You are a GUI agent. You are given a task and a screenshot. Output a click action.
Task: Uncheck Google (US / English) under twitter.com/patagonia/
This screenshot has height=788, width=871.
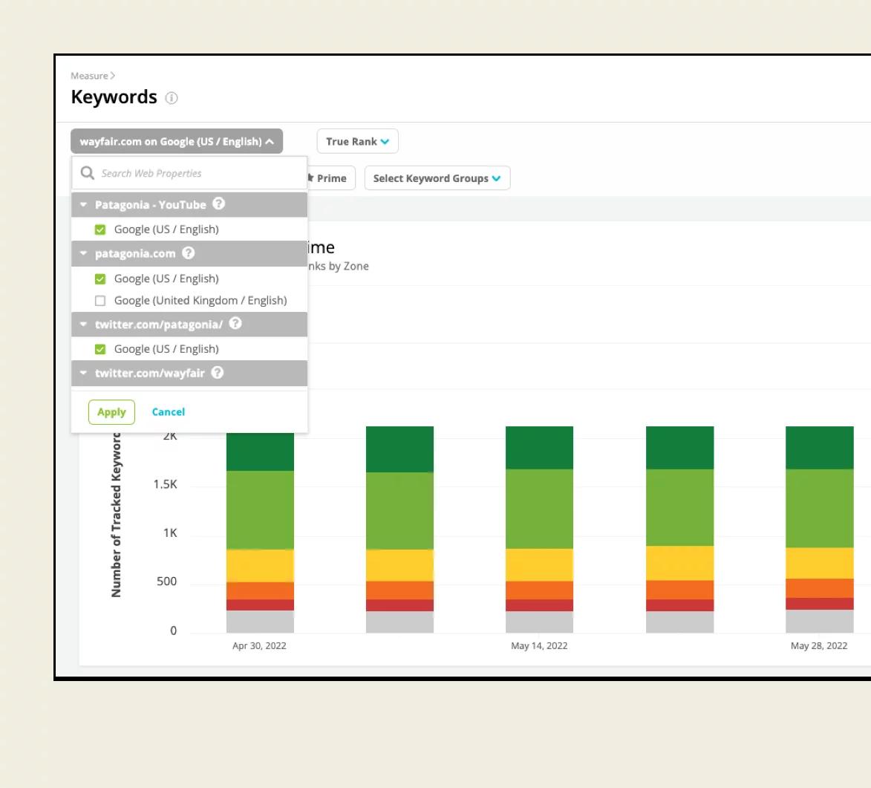[100, 349]
